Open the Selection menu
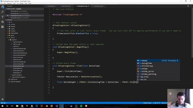This screenshot has height=108, width=193. point(9,3)
